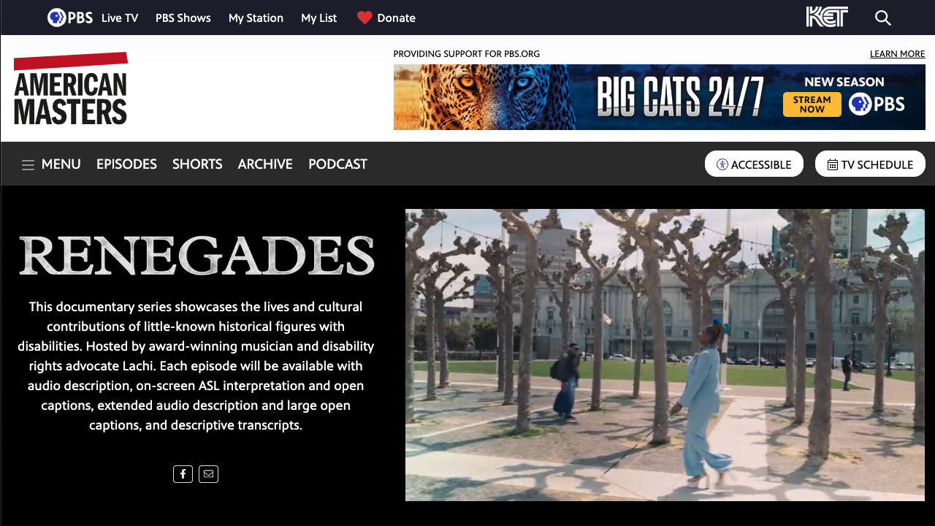
Task: Open the search magnifier icon
Action: (x=883, y=18)
